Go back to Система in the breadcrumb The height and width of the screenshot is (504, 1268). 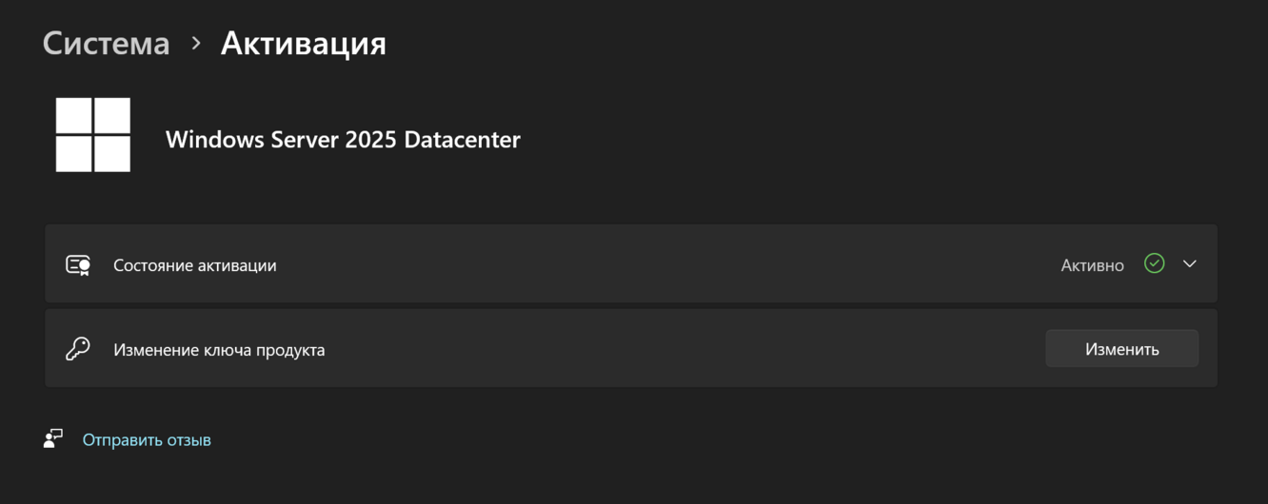106,44
